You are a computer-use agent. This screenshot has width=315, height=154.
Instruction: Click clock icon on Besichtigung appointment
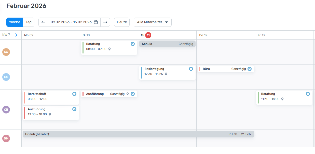point(191,69)
